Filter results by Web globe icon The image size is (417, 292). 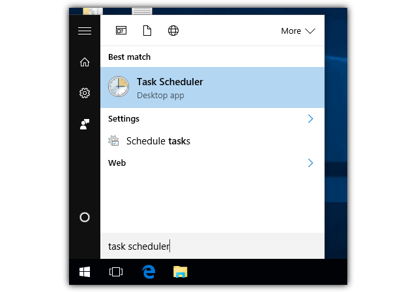point(173,31)
